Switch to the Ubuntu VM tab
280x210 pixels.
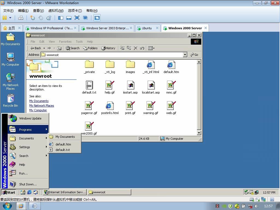click(147, 28)
